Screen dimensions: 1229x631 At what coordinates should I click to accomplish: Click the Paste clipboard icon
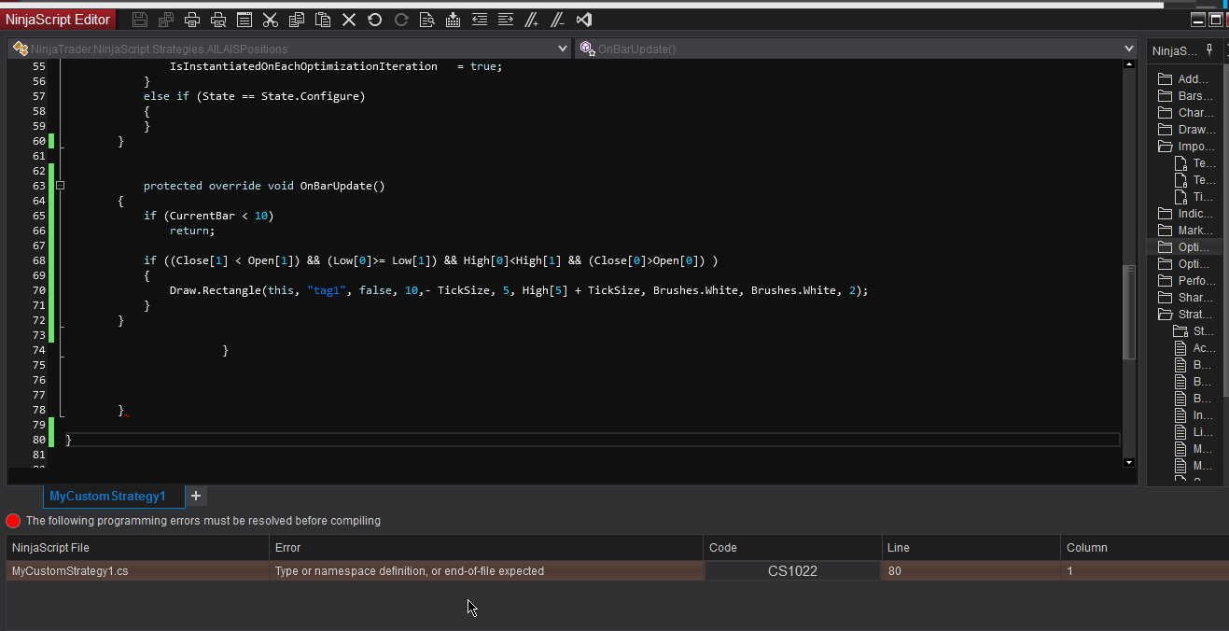[x=323, y=20]
